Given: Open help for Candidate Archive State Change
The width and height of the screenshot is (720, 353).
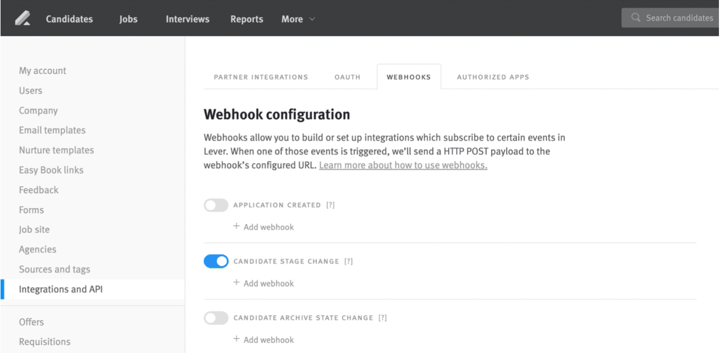Looking at the screenshot, I should coord(383,317).
